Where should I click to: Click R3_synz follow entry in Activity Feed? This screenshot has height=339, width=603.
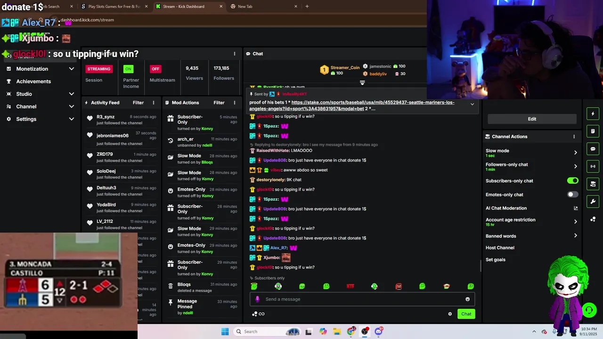click(122, 120)
